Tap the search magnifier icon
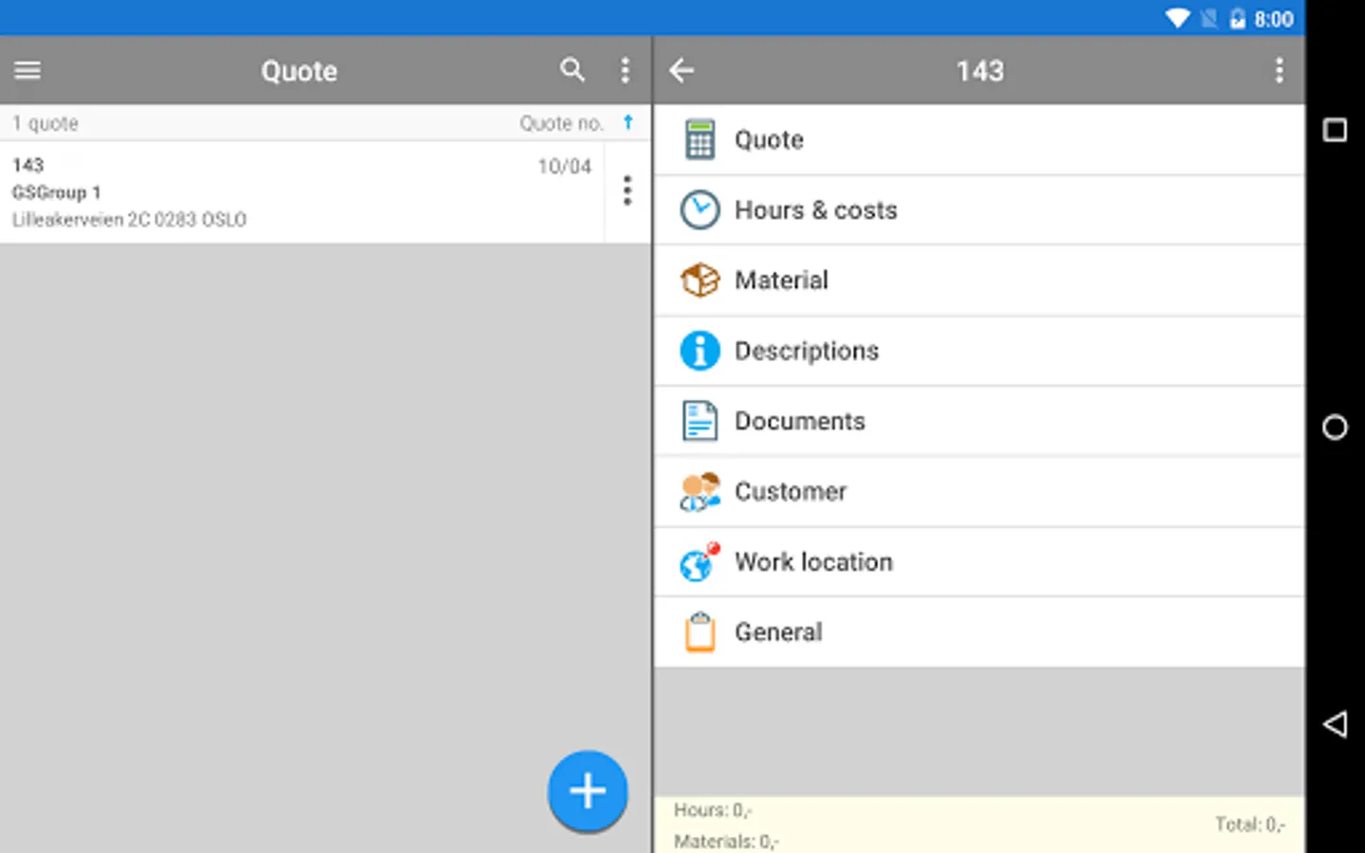 point(572,70)
